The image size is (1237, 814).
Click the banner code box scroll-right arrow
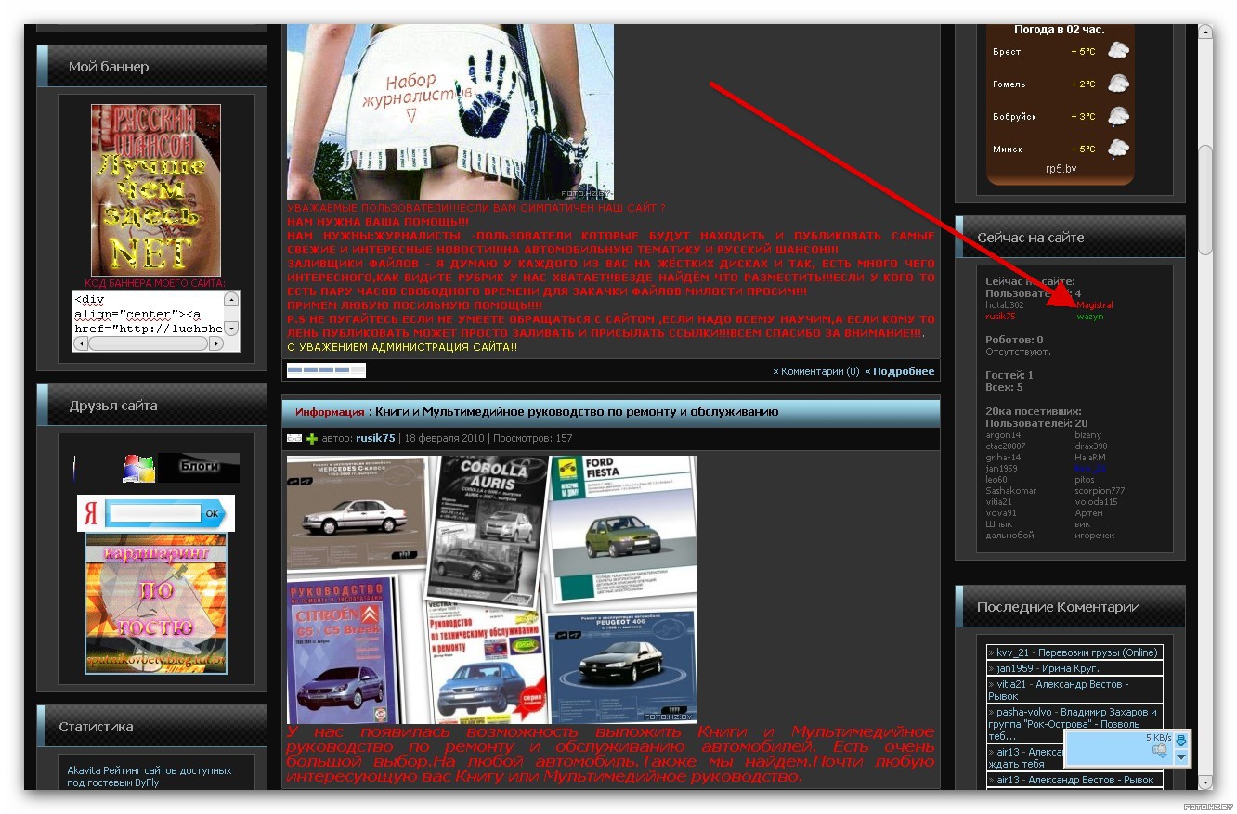[216, 343]
